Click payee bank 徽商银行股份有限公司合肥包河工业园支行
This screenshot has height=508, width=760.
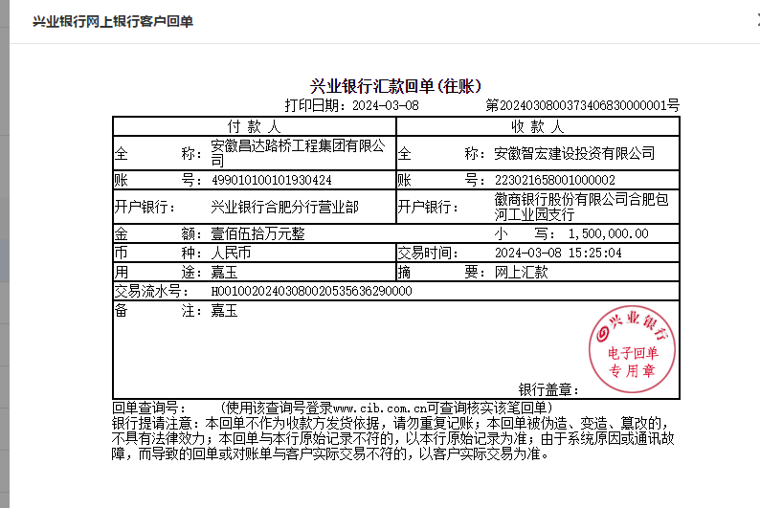point(581,207)
